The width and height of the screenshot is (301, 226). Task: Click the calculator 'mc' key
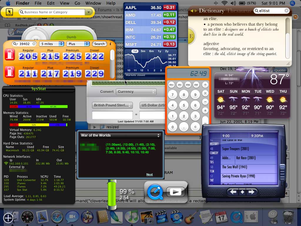point(188,84)
